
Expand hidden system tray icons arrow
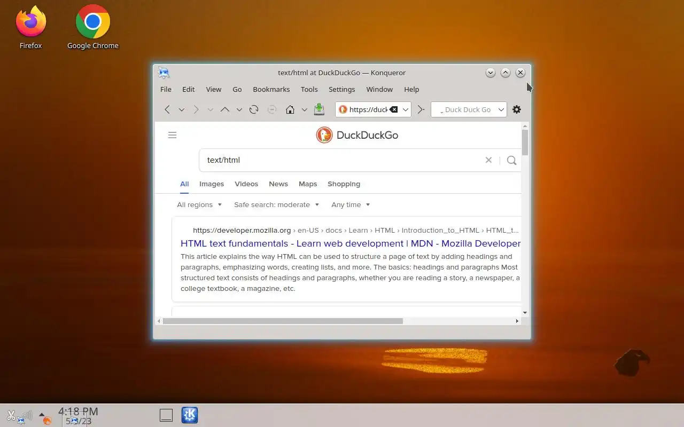(42, 414)
